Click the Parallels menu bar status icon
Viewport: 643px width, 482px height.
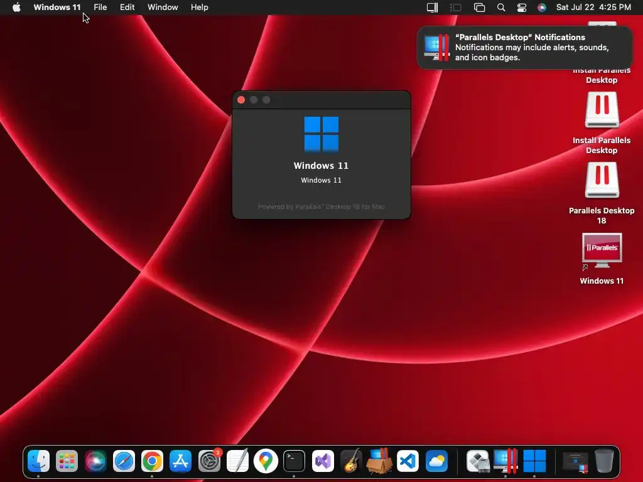(432, 8)
